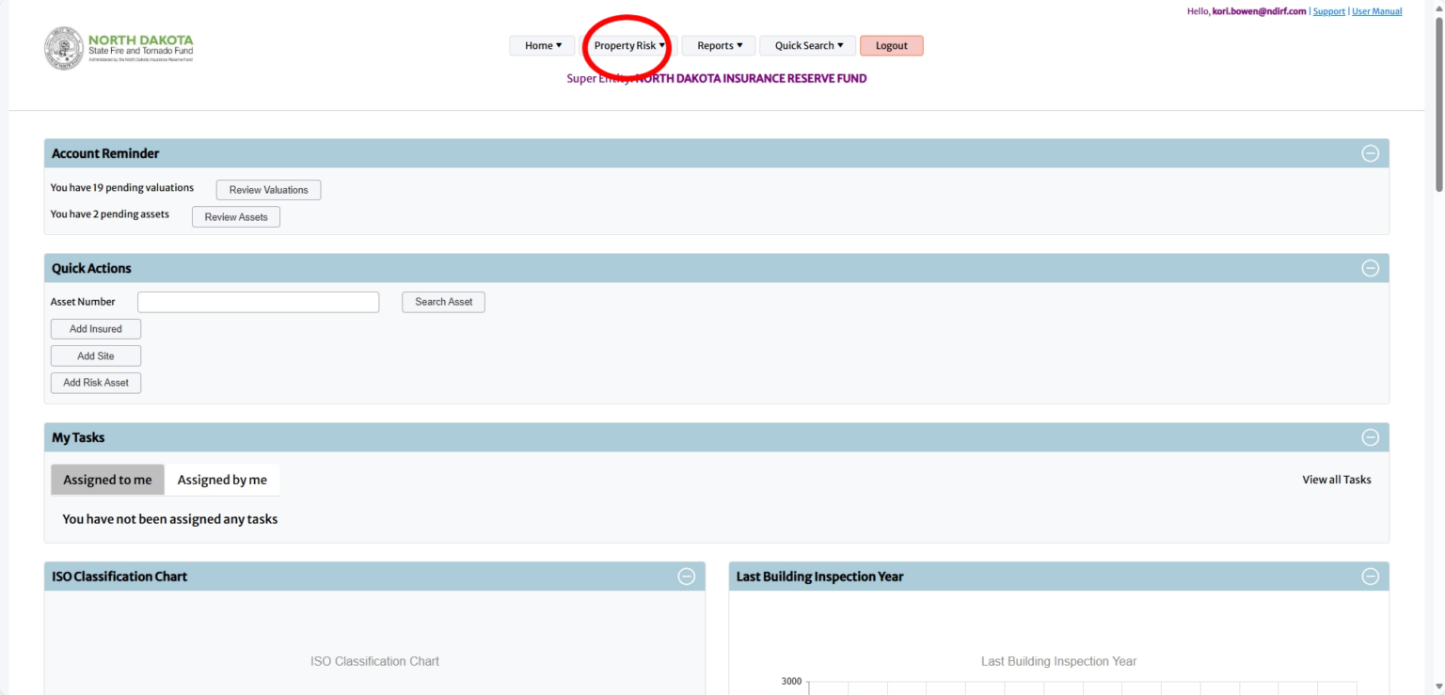
Task: Open the User Manual link
Action: coord(1376,10)
